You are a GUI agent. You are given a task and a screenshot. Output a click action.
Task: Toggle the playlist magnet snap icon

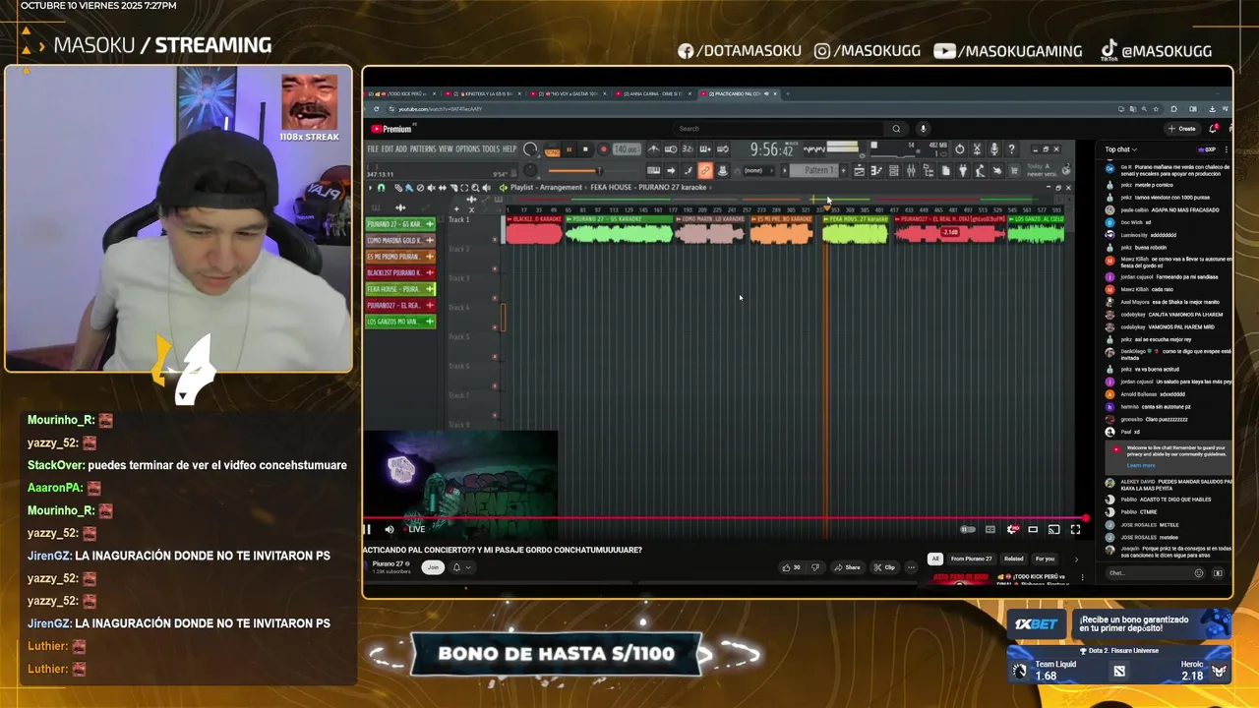[381, 188]
